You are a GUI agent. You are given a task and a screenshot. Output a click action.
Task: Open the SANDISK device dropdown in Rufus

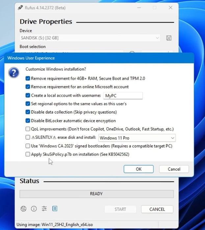(x=90, y=38)
